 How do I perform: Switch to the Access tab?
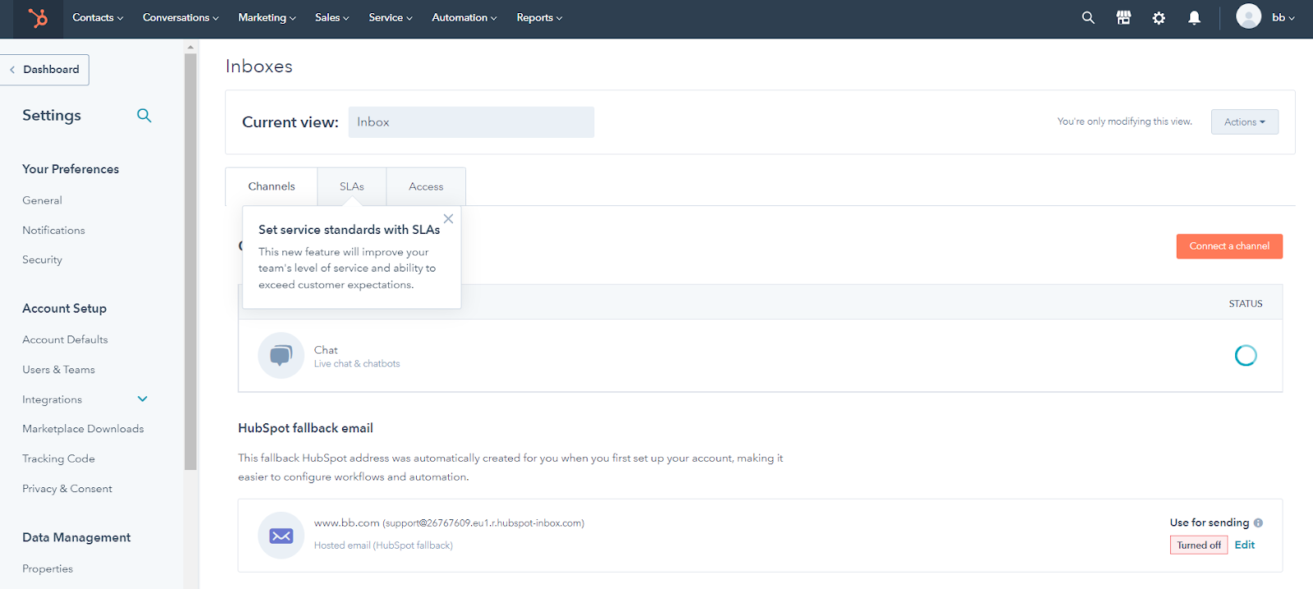(426, 187)
